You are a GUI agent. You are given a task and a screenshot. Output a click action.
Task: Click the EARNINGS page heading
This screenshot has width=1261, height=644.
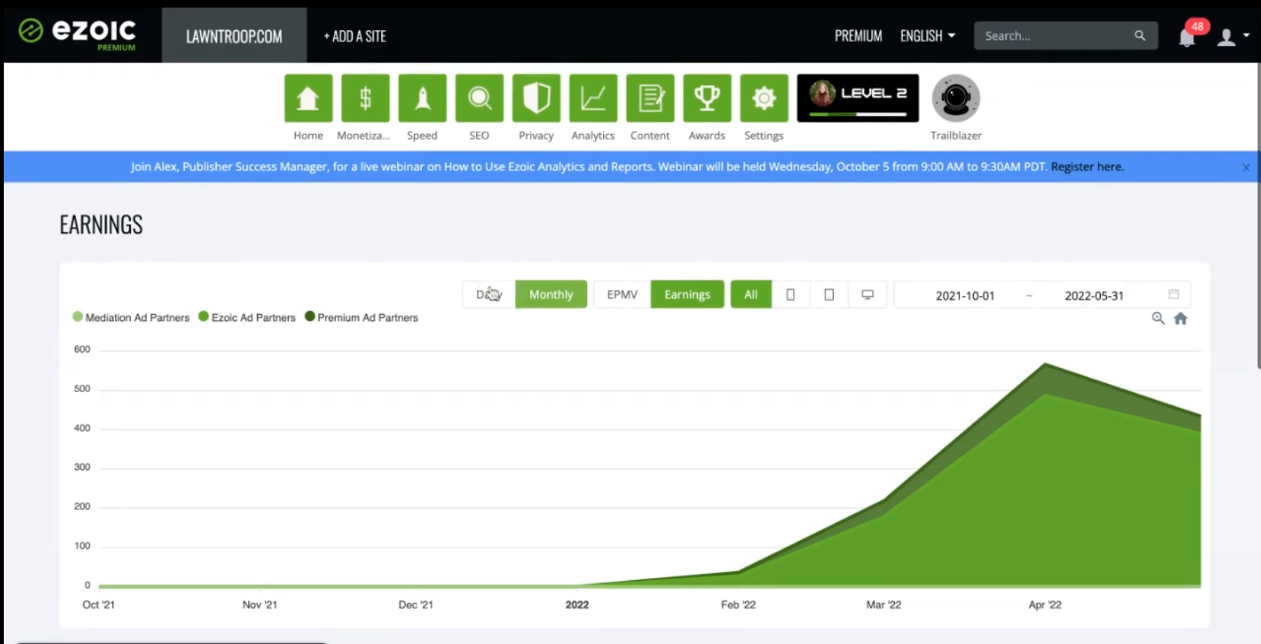102,225
